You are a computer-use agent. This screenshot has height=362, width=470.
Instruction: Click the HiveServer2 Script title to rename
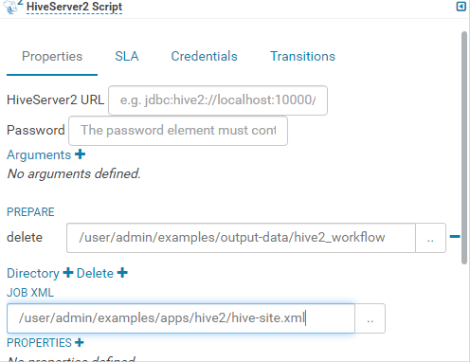[x=74, y=7]
